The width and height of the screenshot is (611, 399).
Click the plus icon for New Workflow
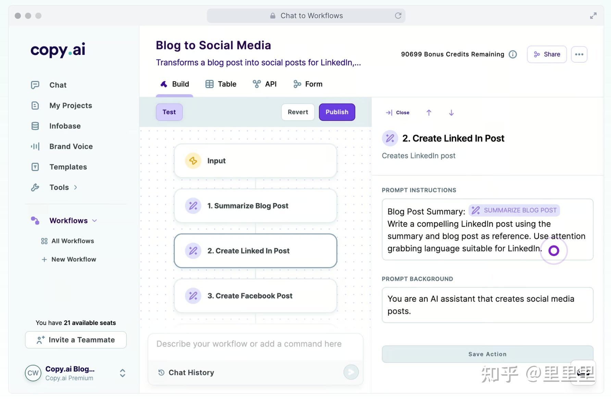click(44, 259)
